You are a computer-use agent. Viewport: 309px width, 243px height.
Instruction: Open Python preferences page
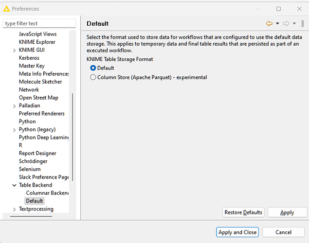click(x=27, y=121)
